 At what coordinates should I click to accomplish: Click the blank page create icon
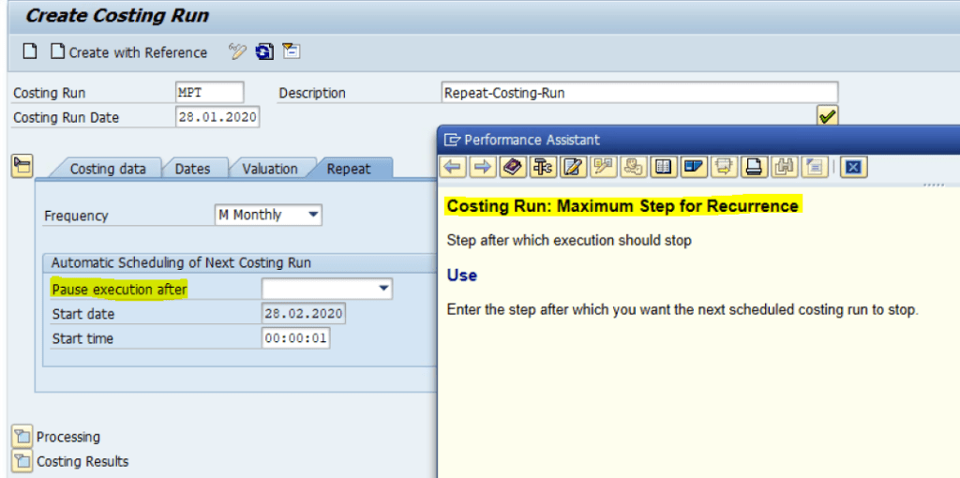click(x=30, y=52)
